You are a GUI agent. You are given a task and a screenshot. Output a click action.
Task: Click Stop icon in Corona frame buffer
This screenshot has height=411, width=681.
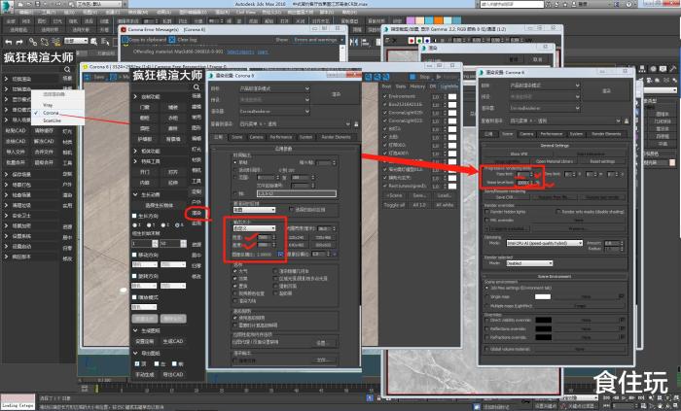pyautogui.click(x=413, y=77)
